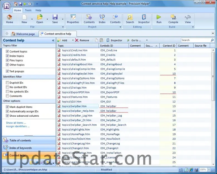Click inside the Search input field
This screenshot has width=217, height=174.
tap(195, 40)
